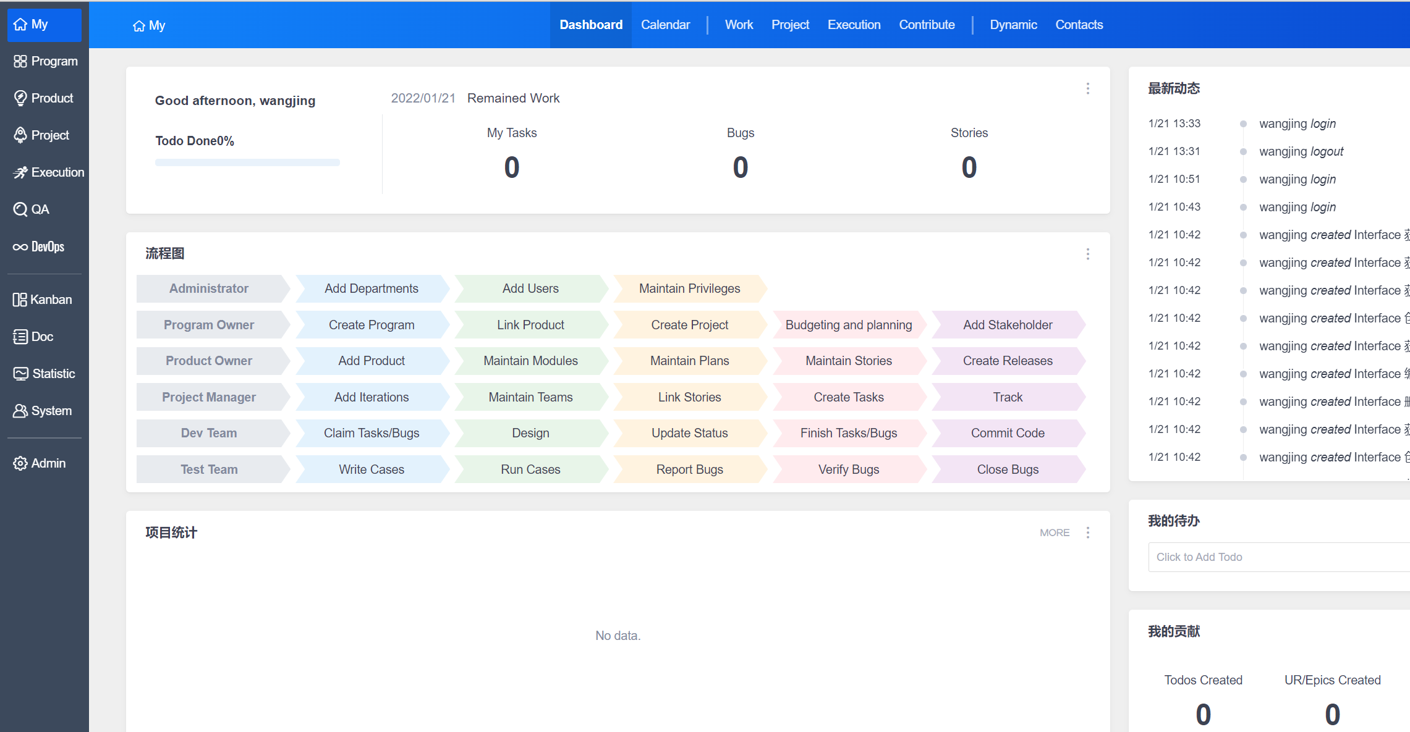The width and height of the screenshot is (1410, 732).
Task: Click the Report Bugs flow step
Action: click(690, 469)
